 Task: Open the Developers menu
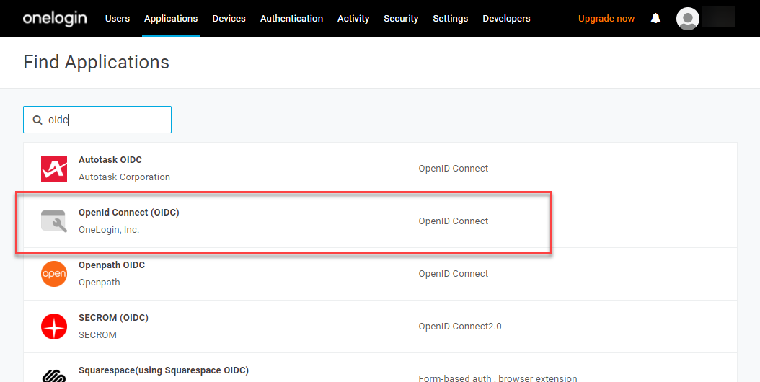506,19
